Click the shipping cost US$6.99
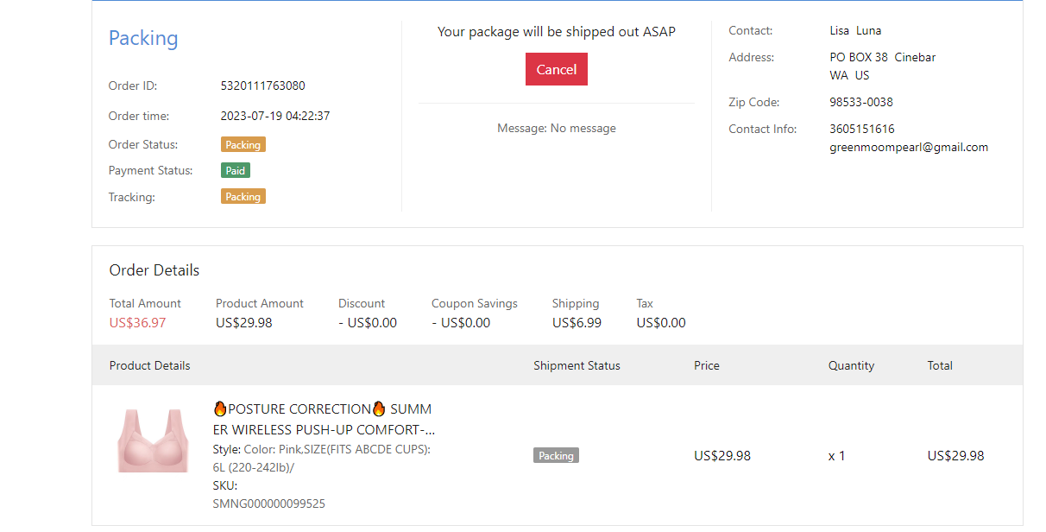 point(577,323)
